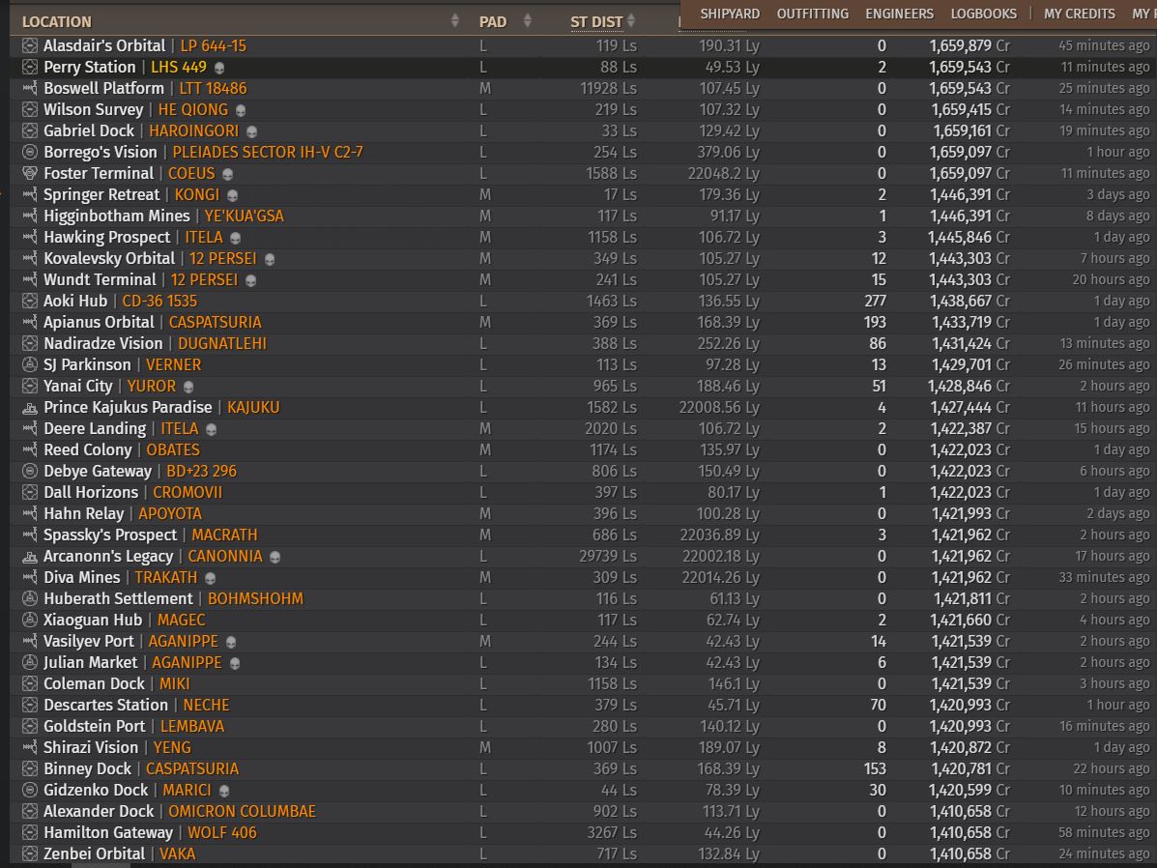Click the skull icon next to MARICI
Image resolution: width=1157 pixels, height=868 pixels.
pyautogui.click(x=224, y=792)
